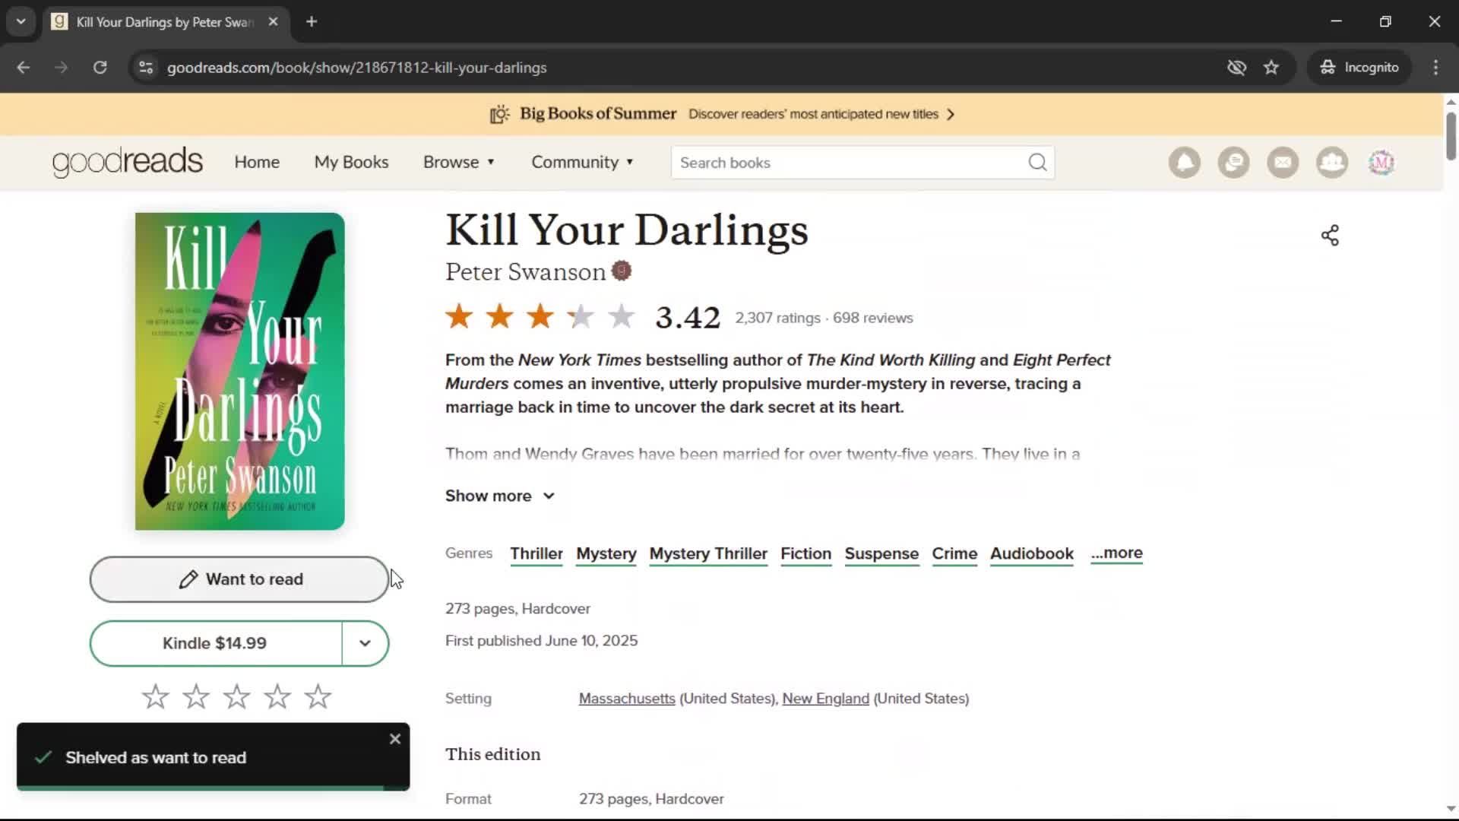The width and height of the screenshot is (1459, 821).
Task: Open the Crime genre
Action: (954, 553)
